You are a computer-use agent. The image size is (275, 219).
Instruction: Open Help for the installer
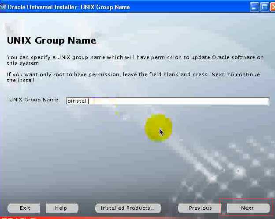(62, 208)
